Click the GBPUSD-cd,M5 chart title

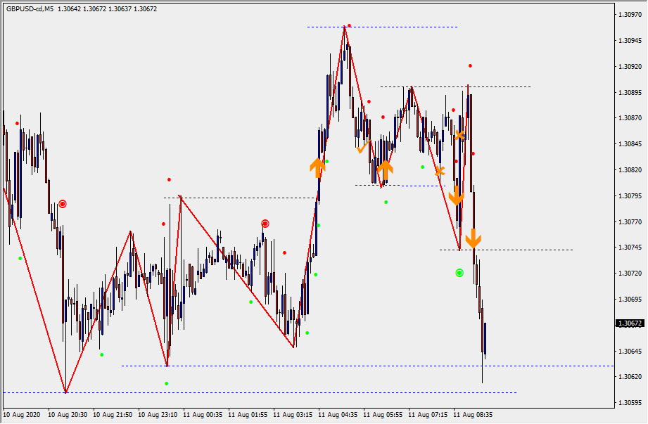28,9
